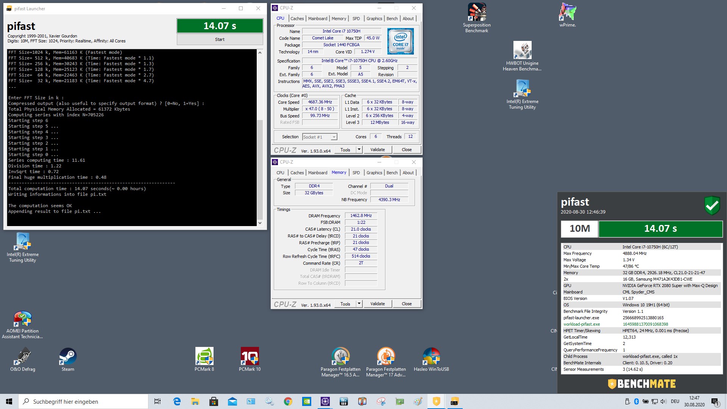Click the Intel Core i7 logo in CPU-Z
The width and height of the screenshot is (727, 409).
401,41
